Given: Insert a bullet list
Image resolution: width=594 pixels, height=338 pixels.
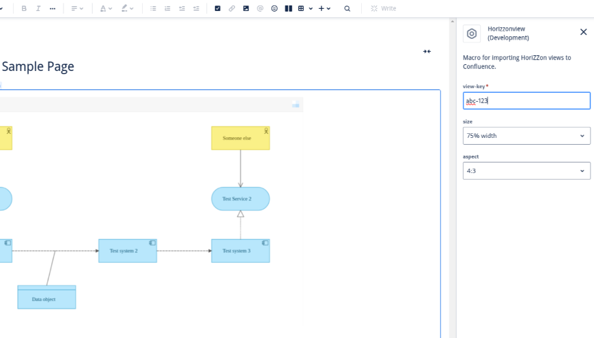Looking at the screenshot, I should pos(153,9).
